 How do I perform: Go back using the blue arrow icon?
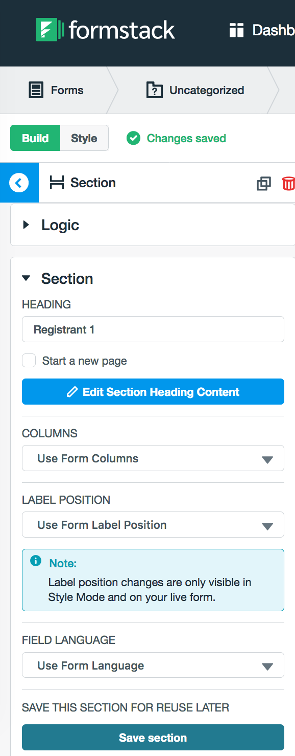pos(19,183)
